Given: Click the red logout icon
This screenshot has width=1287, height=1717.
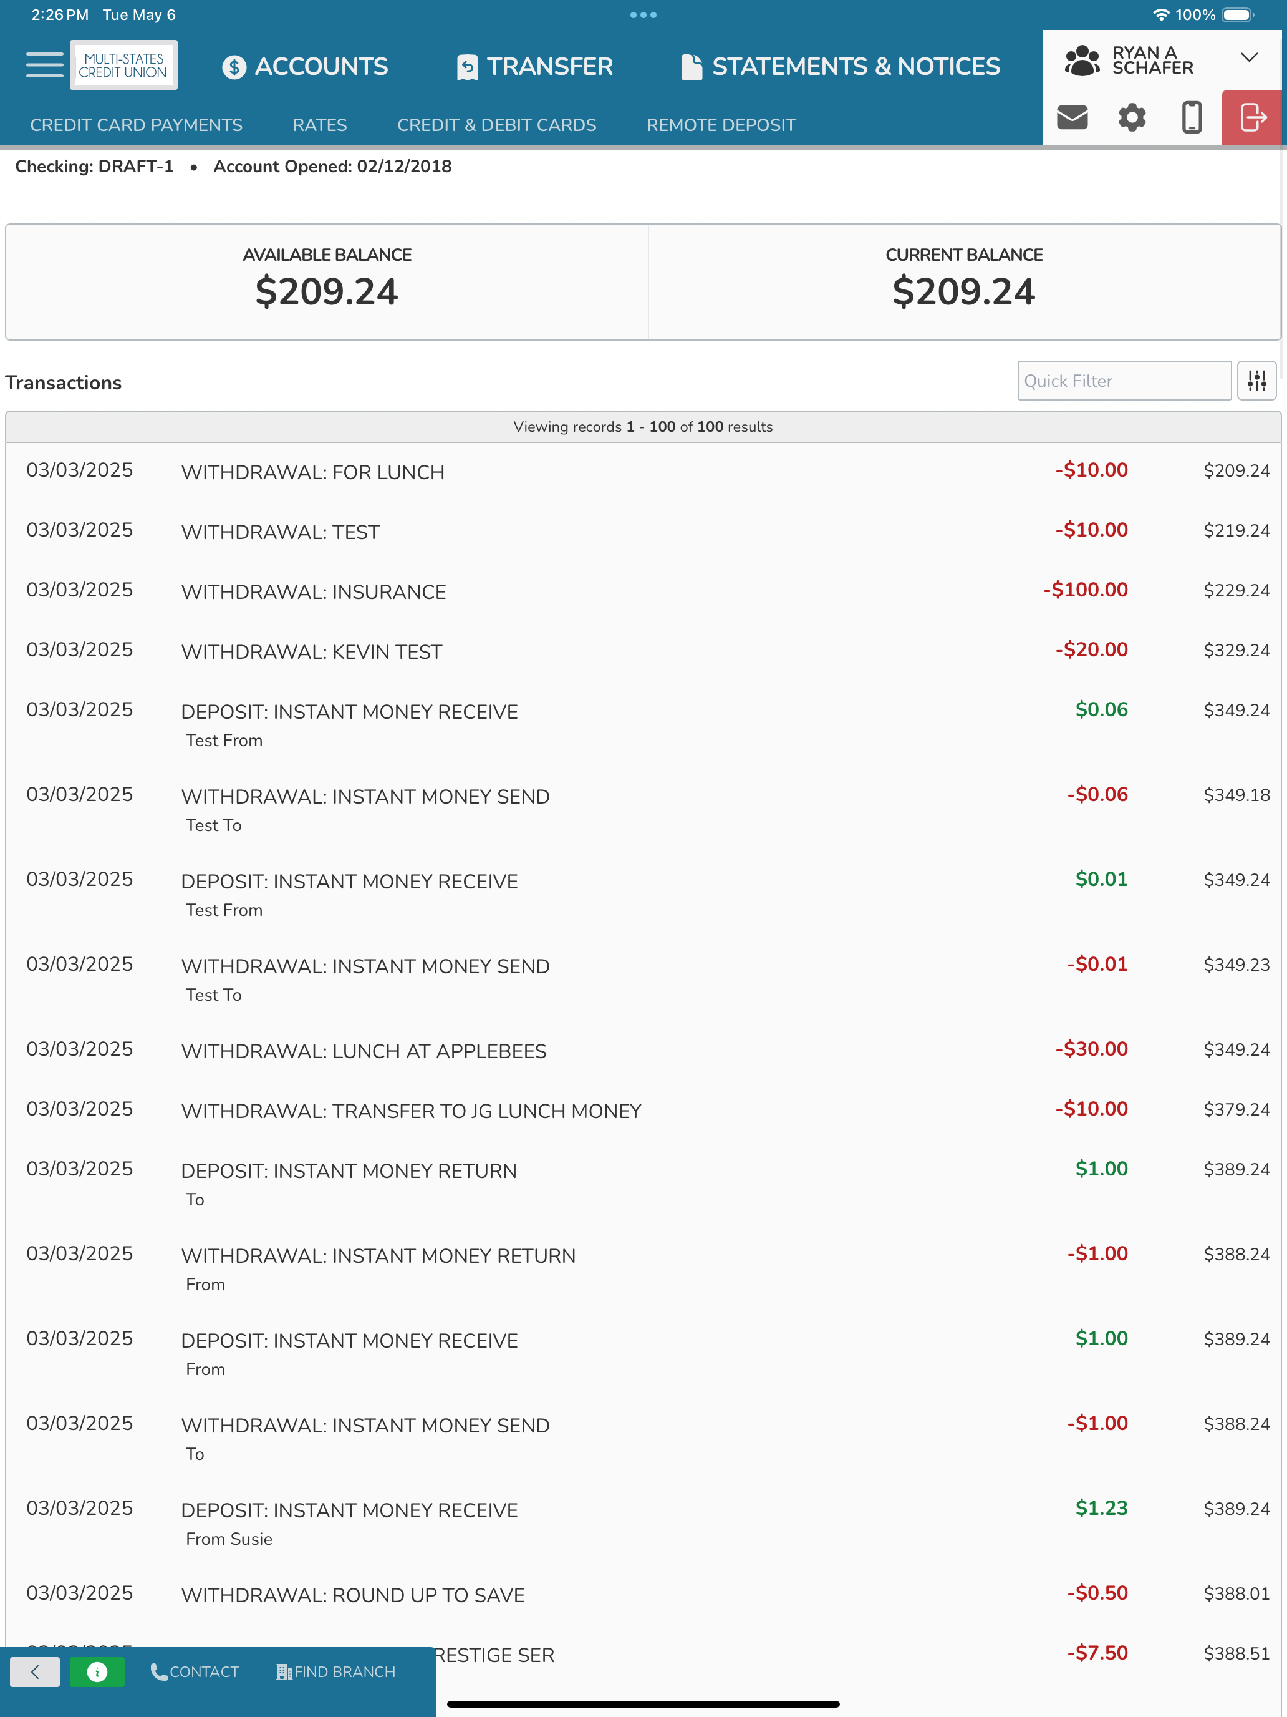Looking at the screenshot, I should coord(1253,117).
